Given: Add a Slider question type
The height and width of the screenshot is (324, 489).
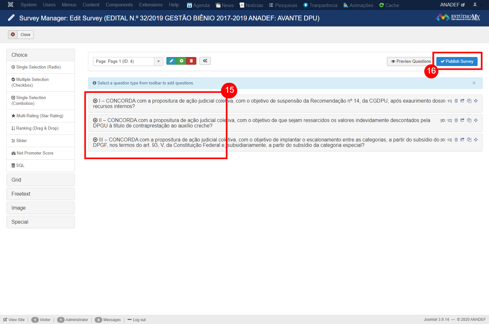Looking at the screenshot, I should point(21,141).
